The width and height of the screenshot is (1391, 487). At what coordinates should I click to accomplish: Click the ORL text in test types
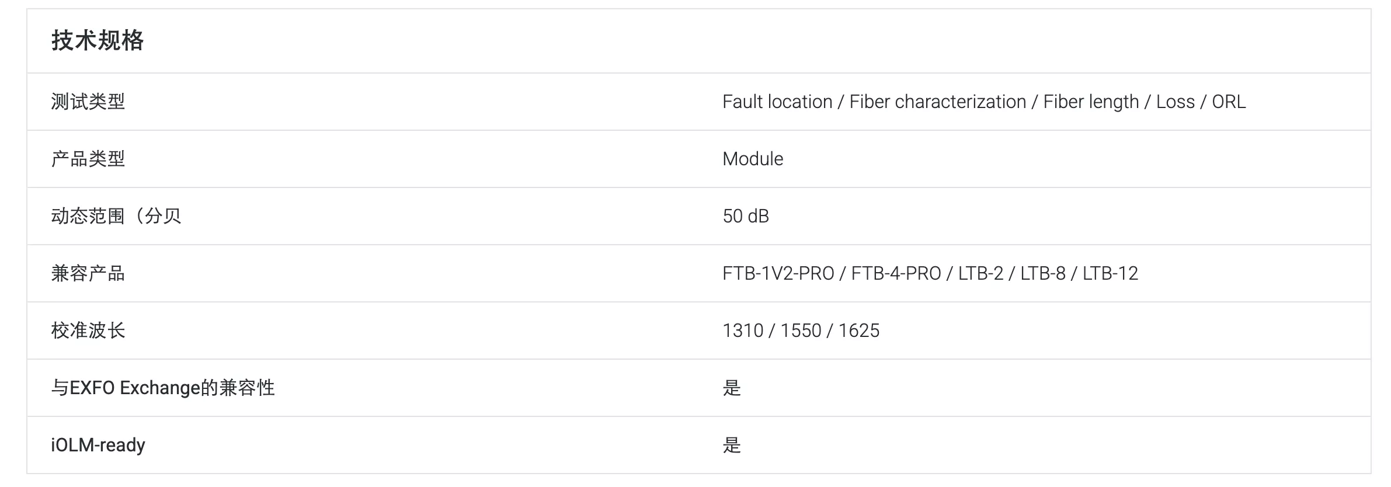pos(1229,102)
